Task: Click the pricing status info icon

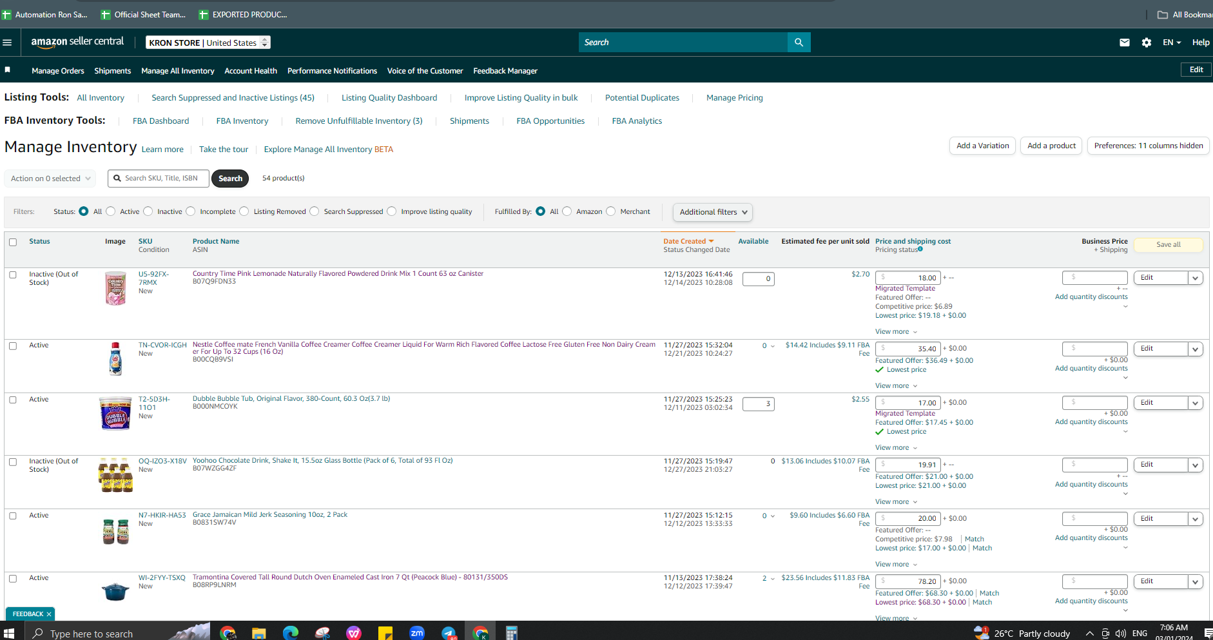Action: 920,249
